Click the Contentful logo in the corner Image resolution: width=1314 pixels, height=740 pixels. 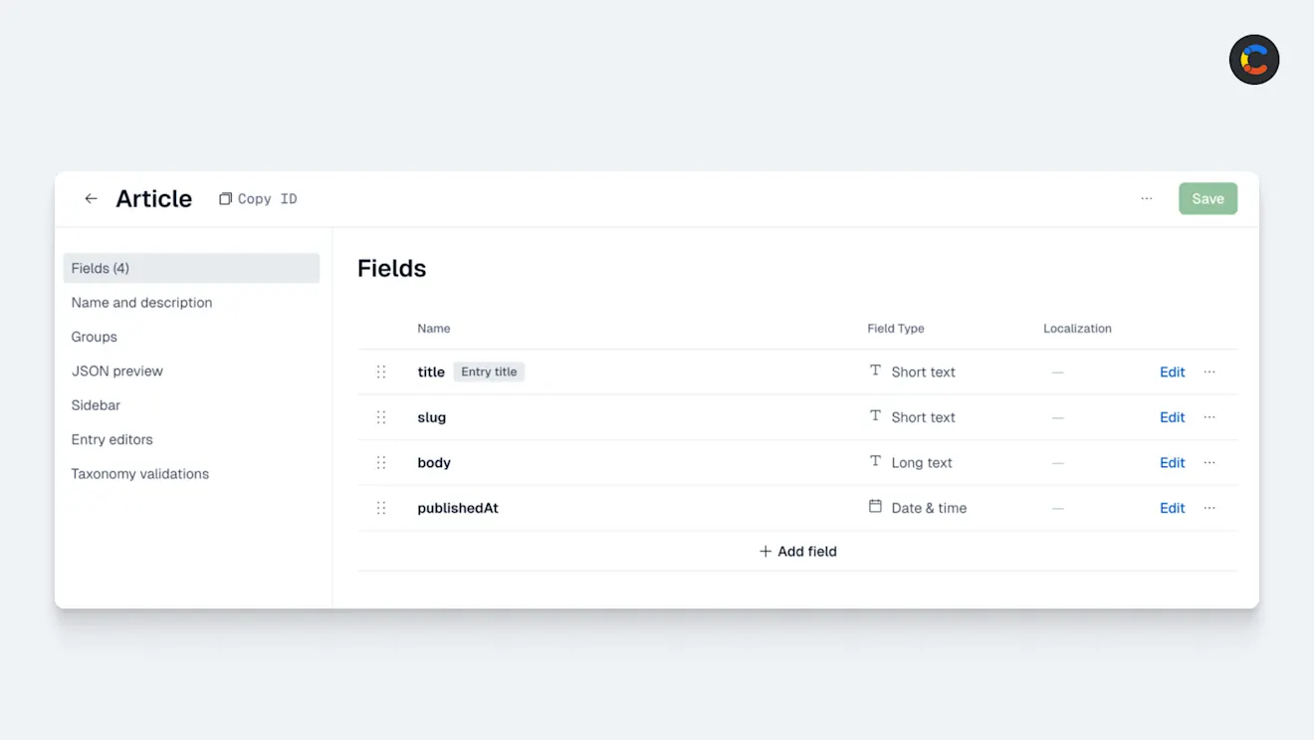point(1253,60)
